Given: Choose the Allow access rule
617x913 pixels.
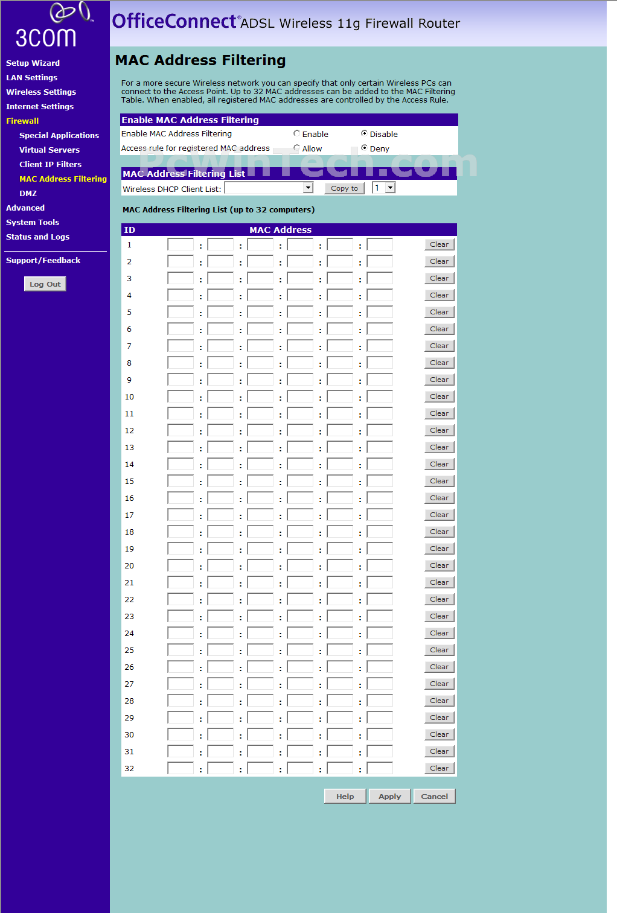Looking at the screenshot, I should click(x=296, y=148).
